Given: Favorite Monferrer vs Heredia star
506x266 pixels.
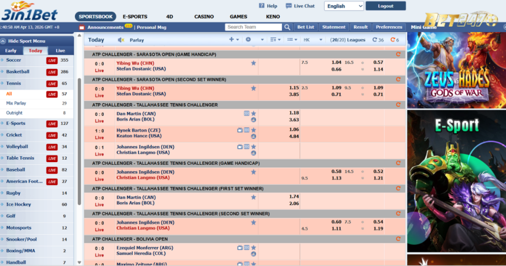Looking at the screenshot, I should [253, 248].
